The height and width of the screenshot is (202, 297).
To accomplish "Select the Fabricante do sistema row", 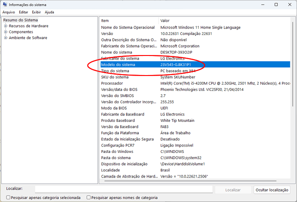I will point(195,59).
